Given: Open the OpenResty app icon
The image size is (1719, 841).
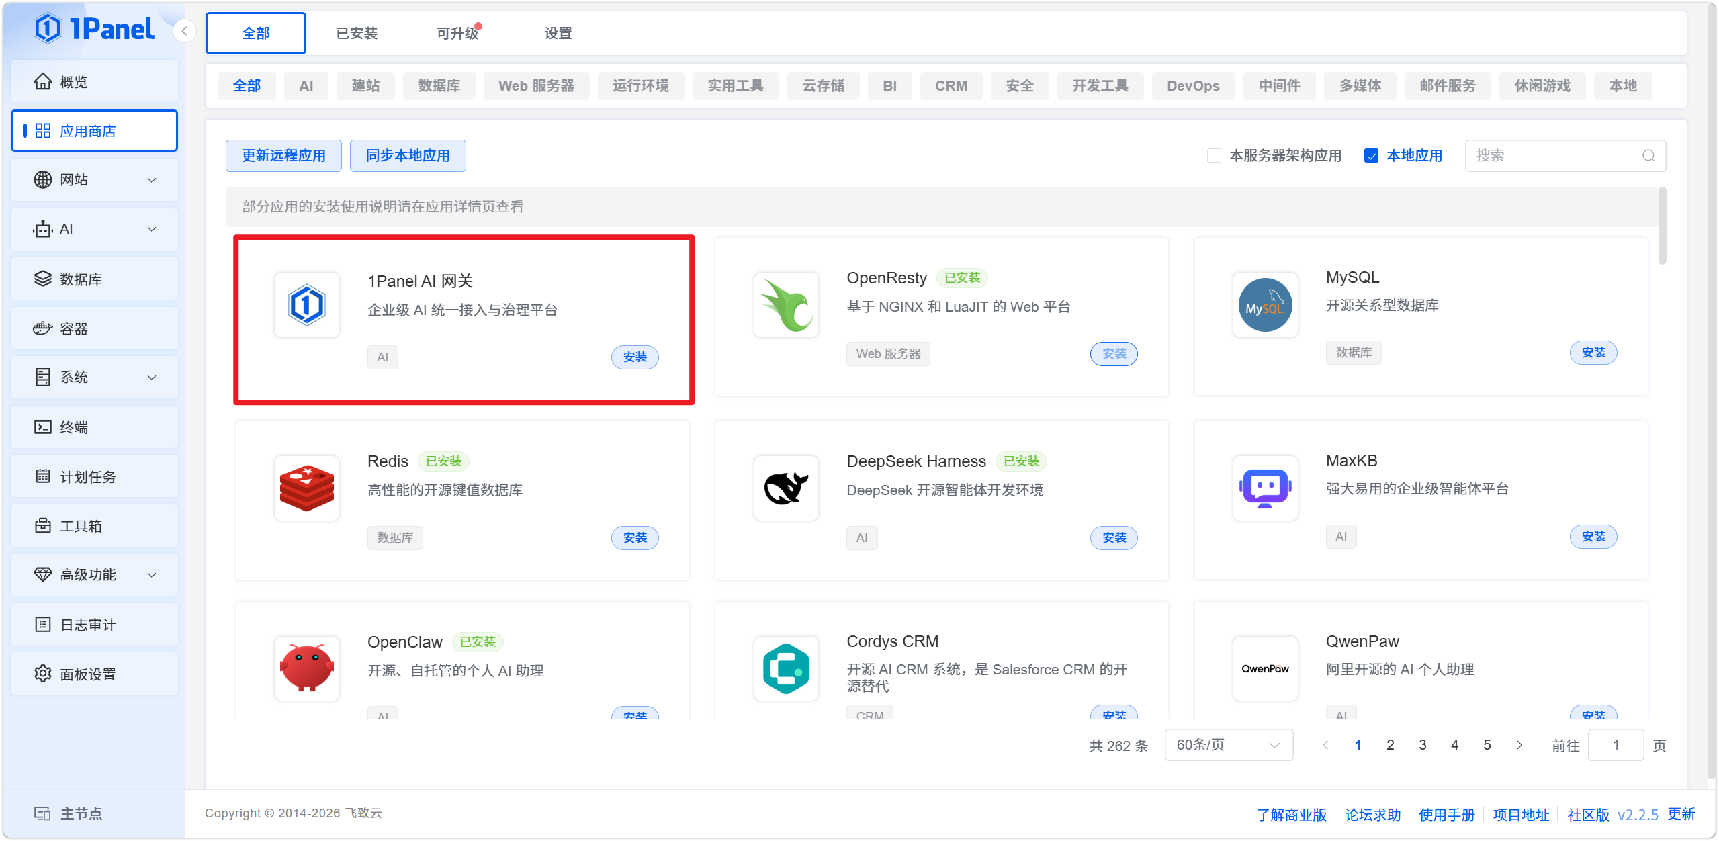Looking at the screenshot, I should (786, 305).
